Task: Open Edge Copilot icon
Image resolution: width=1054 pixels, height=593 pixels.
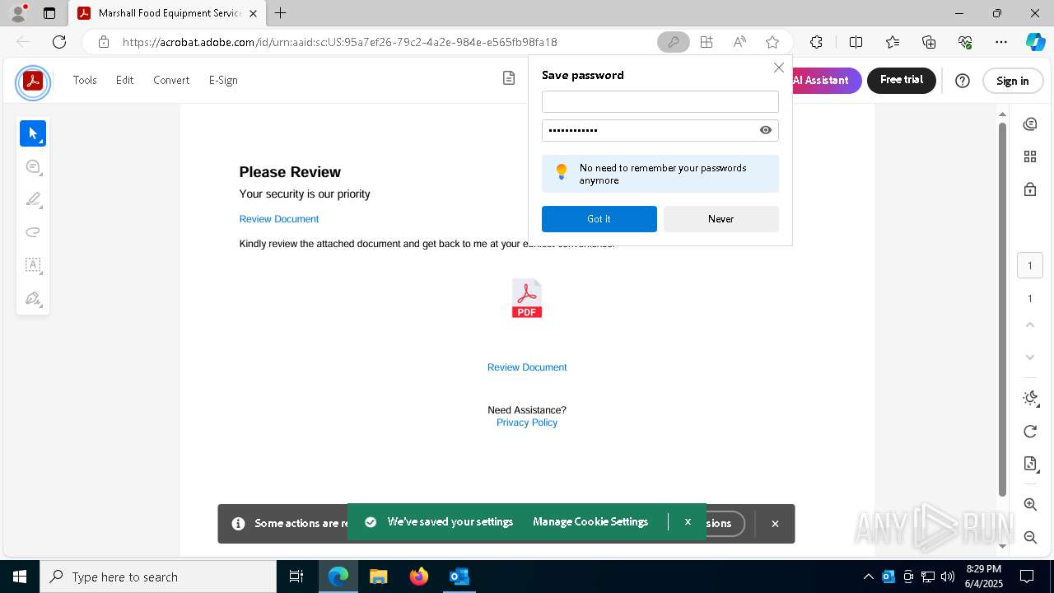Action: (1035, 42)
